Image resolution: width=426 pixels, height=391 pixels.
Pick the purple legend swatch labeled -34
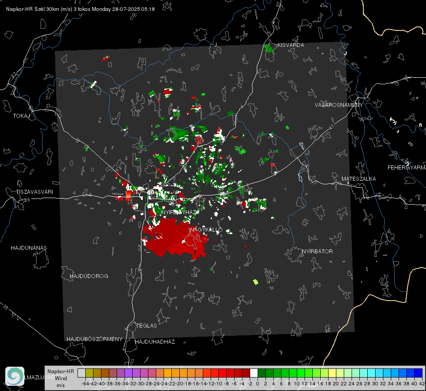pos(128,373)
